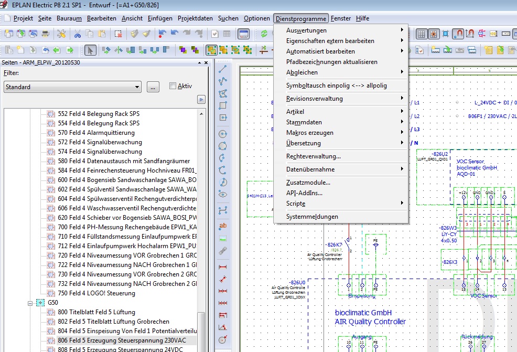Select the Aligned dimension tool
Image resolution: width=517 pixels, height=352 pixels.
click(223, 279)
